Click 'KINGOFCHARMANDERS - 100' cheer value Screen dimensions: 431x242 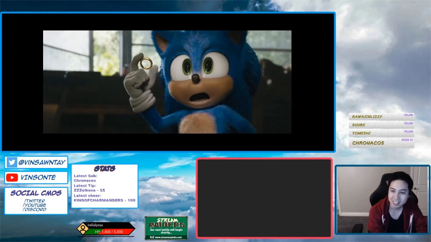point(104,200)
